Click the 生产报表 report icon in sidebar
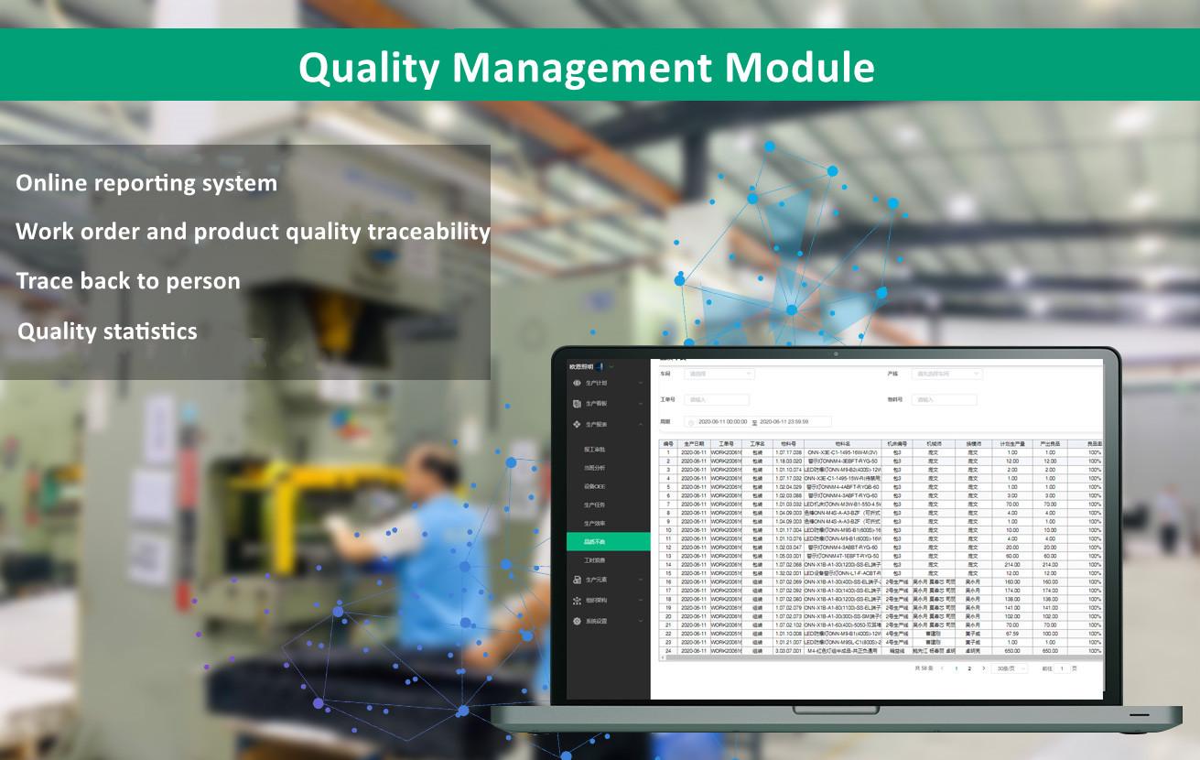Screen dimensions: 1200x760 (x=577, y=425)
